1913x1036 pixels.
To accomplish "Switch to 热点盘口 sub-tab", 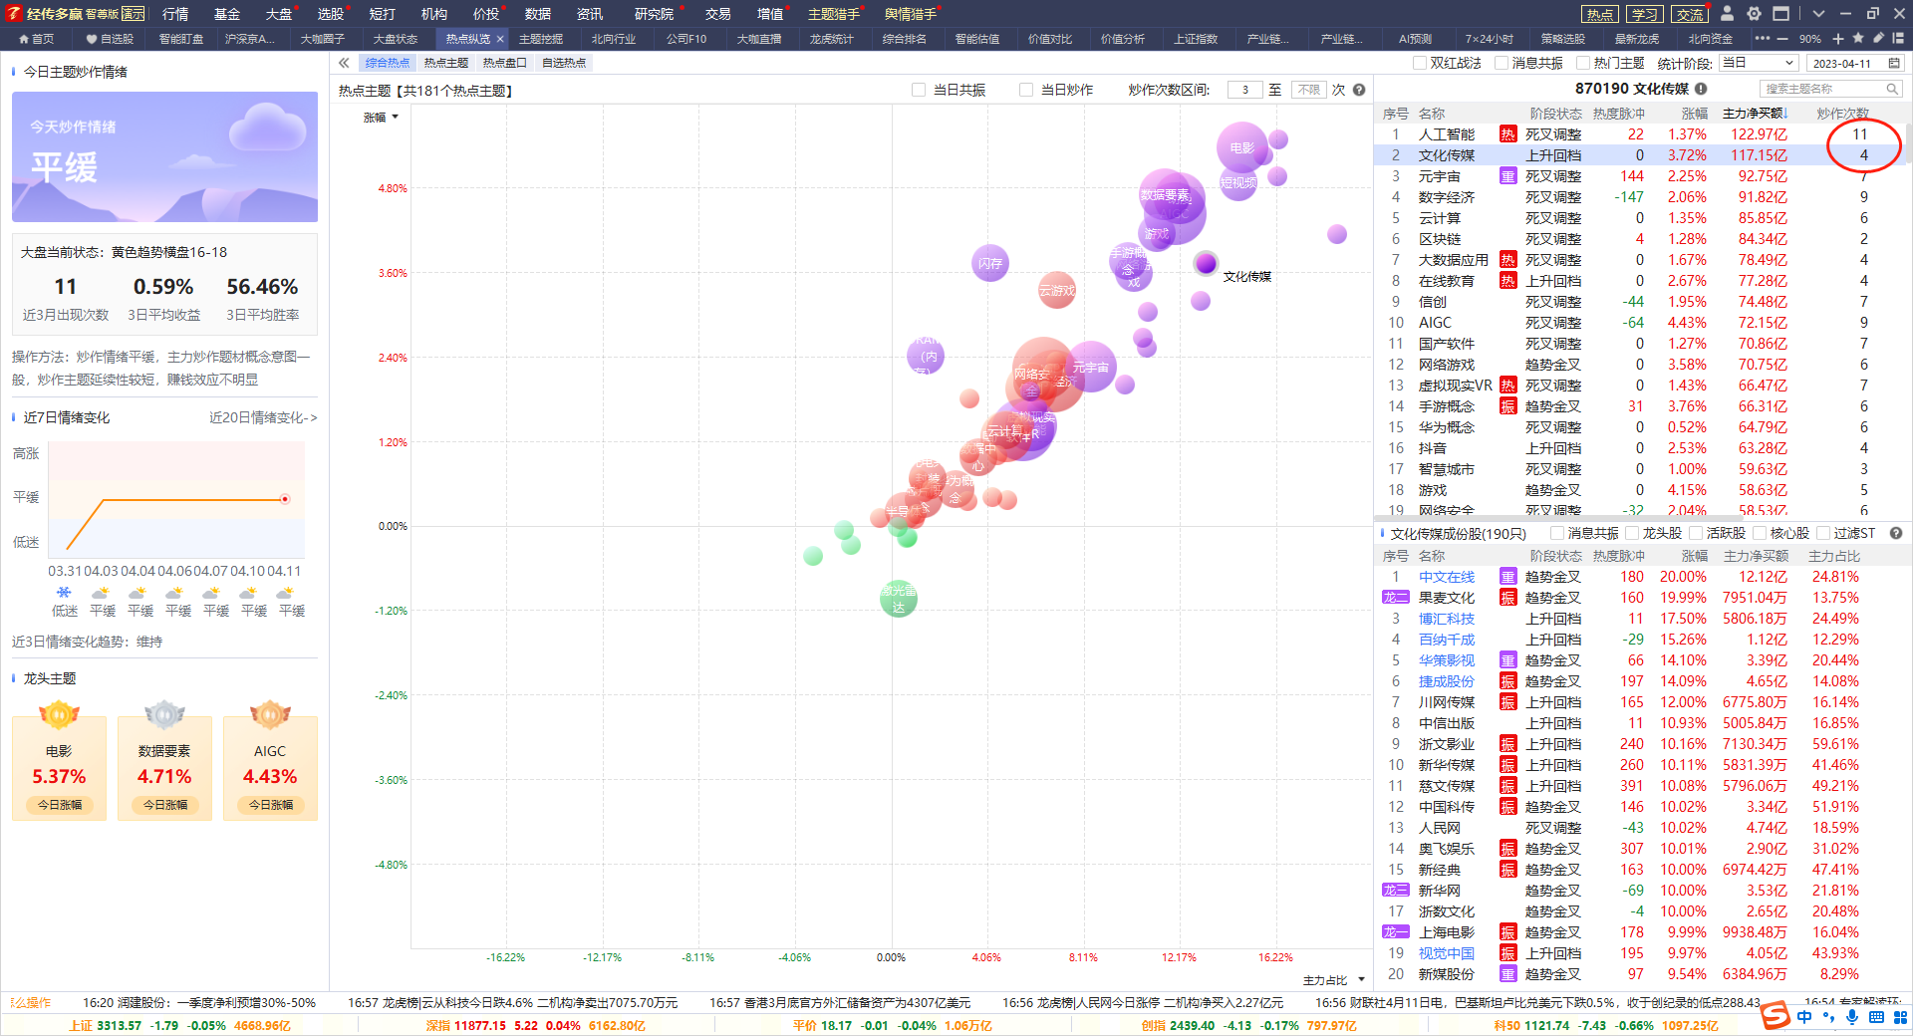I will (504, 63).
